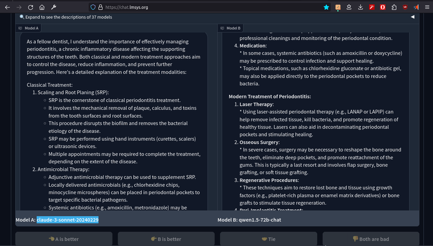Viewport: 433px width, 246px height.
Task: Click the site security padlock icon
Action: [101, 8]
